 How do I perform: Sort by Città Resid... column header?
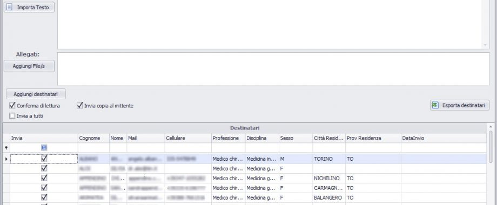click(329, 138)
